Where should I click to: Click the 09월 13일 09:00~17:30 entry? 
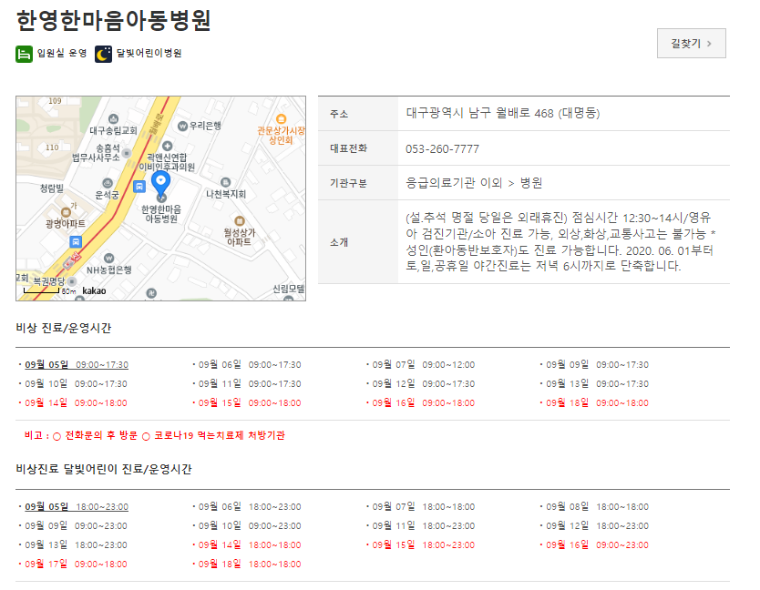[597, 383]
